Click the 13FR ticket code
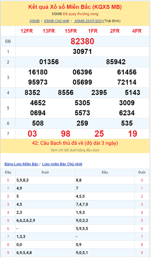 [48, 31]
